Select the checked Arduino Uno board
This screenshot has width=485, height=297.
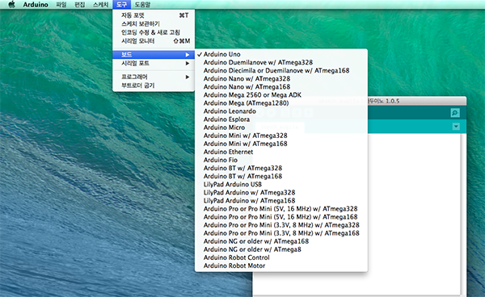pyautogui.click(x=281, y=54)
